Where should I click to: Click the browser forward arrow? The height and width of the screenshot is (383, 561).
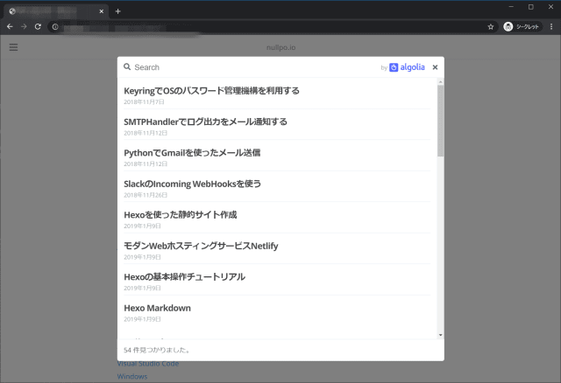24,27
